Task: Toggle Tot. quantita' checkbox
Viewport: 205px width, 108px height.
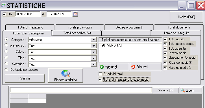Action: 165,49
